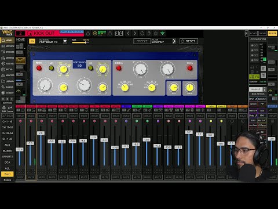
Task: Toggle the EQ ON button
Action: tap(32, 41)
